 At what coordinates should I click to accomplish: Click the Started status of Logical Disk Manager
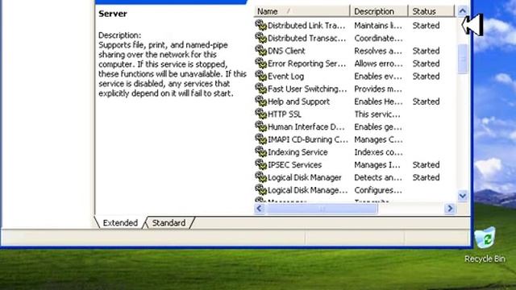click(x=426, y=177)
